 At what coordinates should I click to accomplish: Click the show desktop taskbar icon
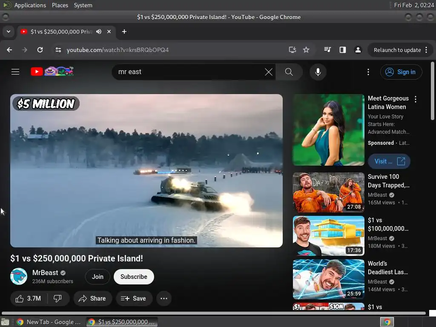tap(5, 322)
